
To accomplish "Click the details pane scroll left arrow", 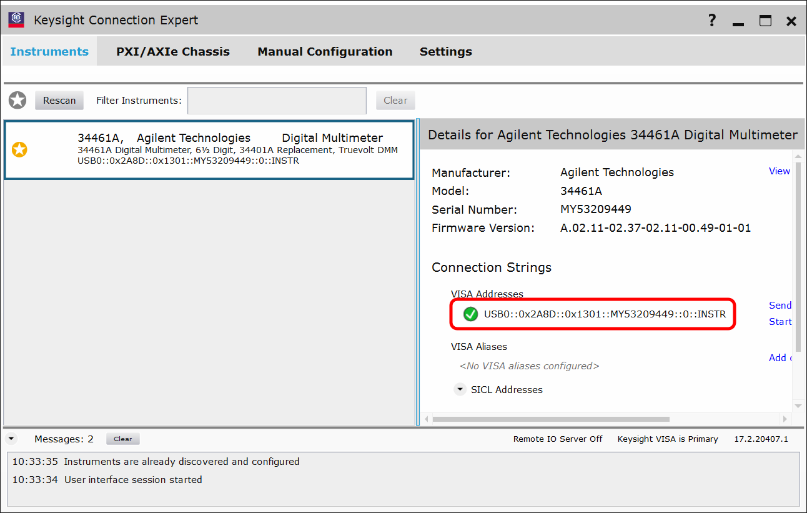I will (425, 419).
